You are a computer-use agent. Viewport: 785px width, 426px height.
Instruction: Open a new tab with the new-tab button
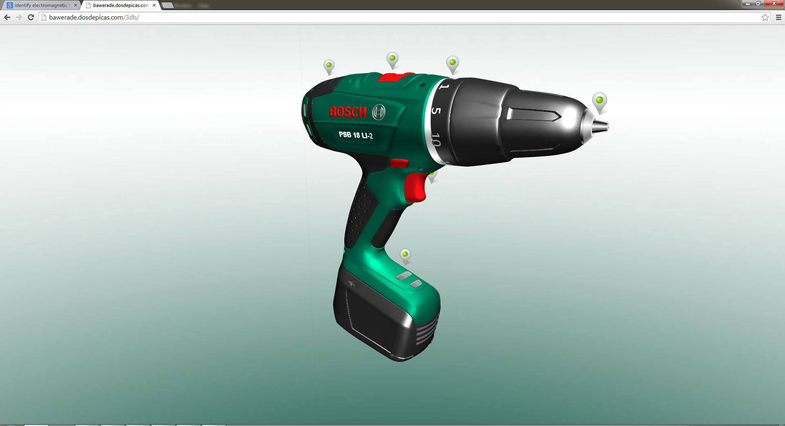click(168, 5)
